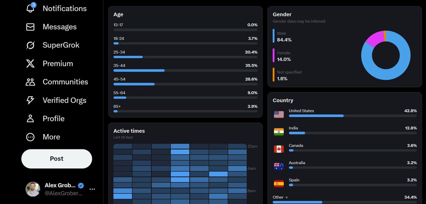Click the 55-64 age bar

point(186,98)
